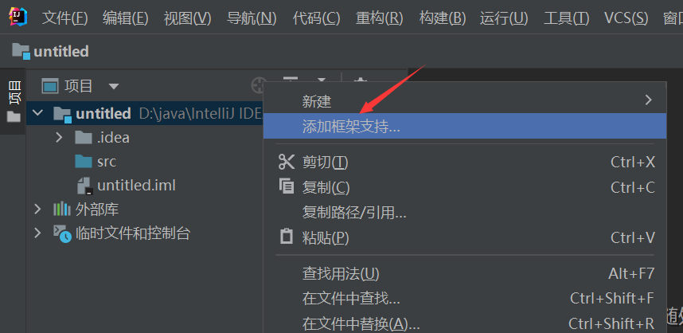Click the clipboard icon beside 粘贴

pos(287,237)
